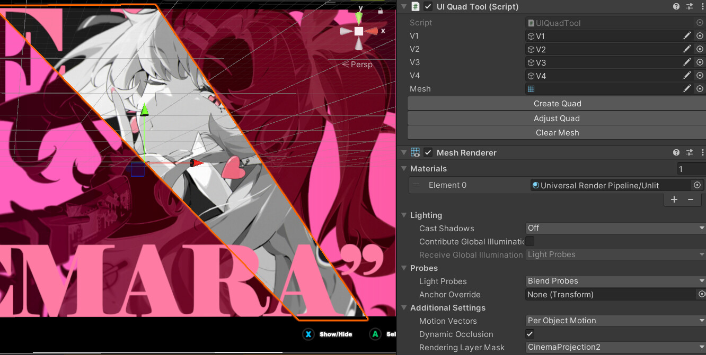Image resolution: width=706 pixels, height=355 pixels.
Task: Click the edit pencil icon for V4
Action: [x=687, y=76]
